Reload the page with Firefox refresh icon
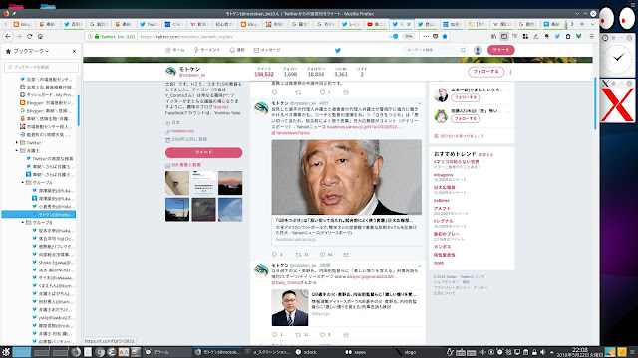The width and height of the screenshot is (638, 358). pyautogui.click(x=29, y=36)
